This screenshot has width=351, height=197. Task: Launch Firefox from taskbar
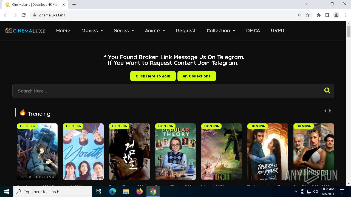click(140, 192)
